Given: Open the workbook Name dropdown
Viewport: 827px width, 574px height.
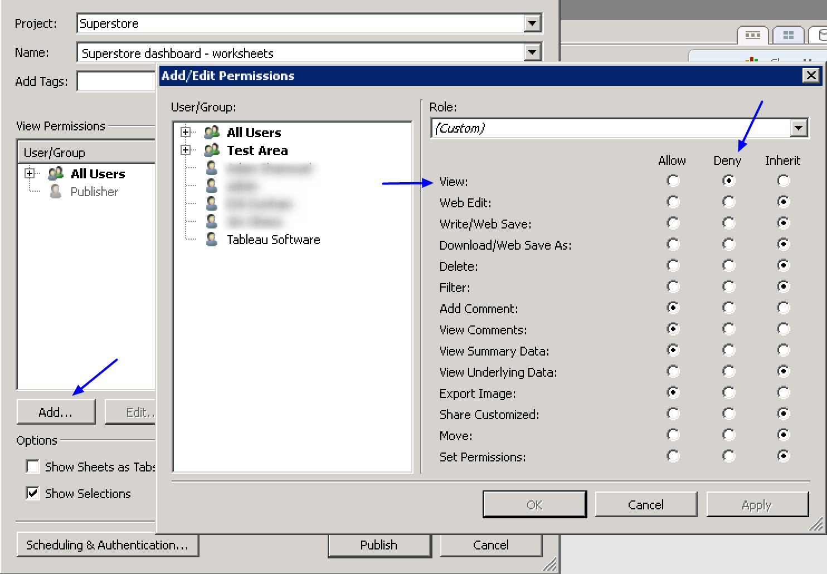Looking at the screenshot, I should [x=532, y=52].
